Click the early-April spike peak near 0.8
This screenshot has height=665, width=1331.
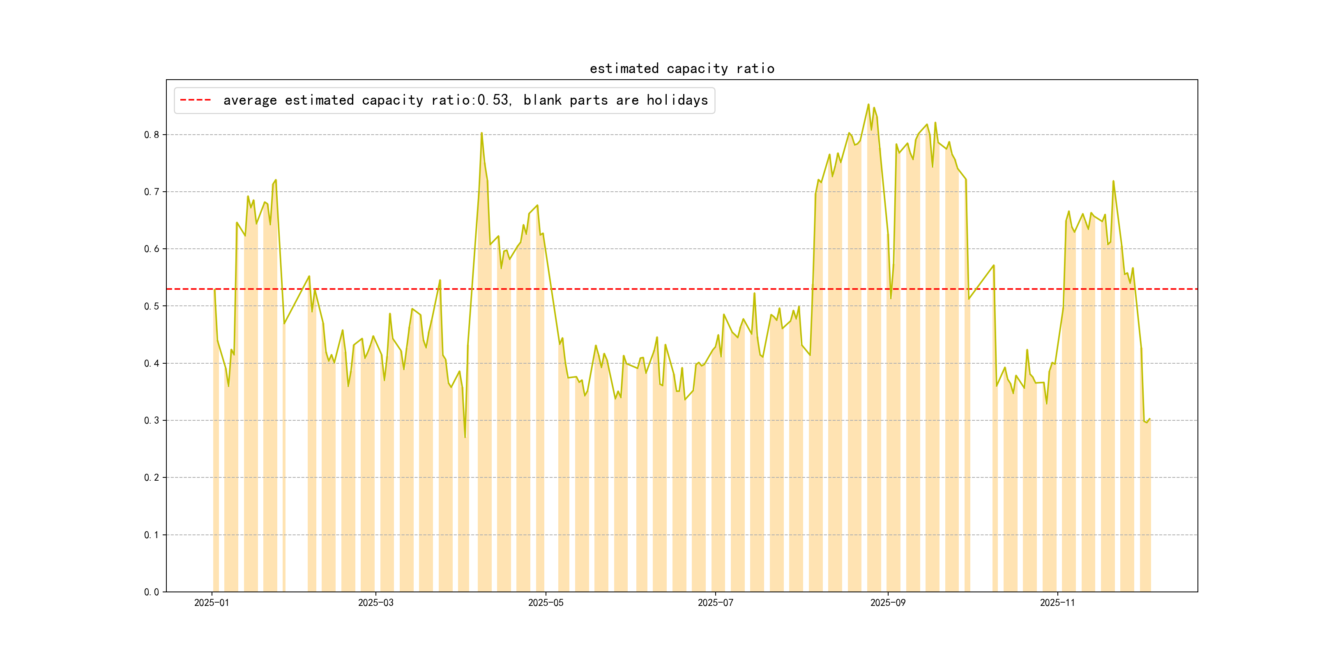(481, 133)
